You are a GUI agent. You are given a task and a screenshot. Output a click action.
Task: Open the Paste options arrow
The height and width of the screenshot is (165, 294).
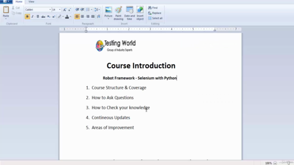point(6,19)
